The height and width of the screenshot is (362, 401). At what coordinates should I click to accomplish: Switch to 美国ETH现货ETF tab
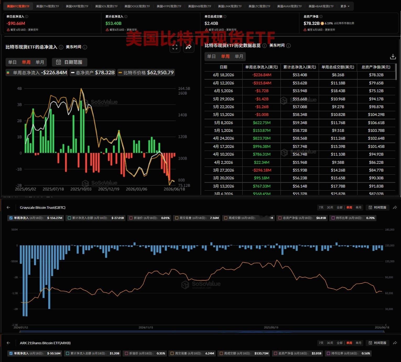click(48, 6)
